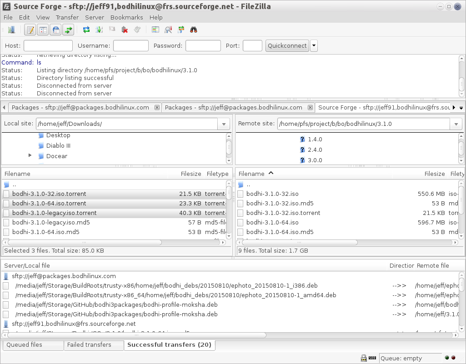Click the message log vertical scrollbar
The image size is (466, 364).
(461, 76)
